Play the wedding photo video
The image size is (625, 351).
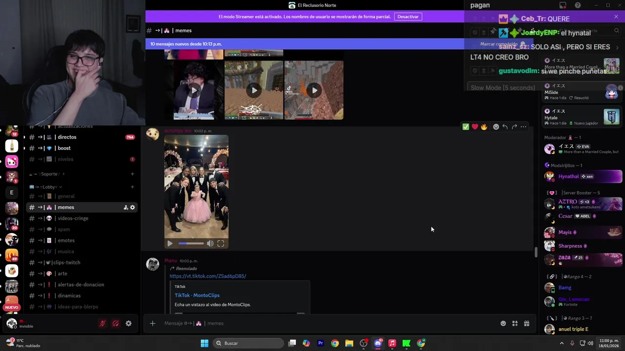click(170, 243)
